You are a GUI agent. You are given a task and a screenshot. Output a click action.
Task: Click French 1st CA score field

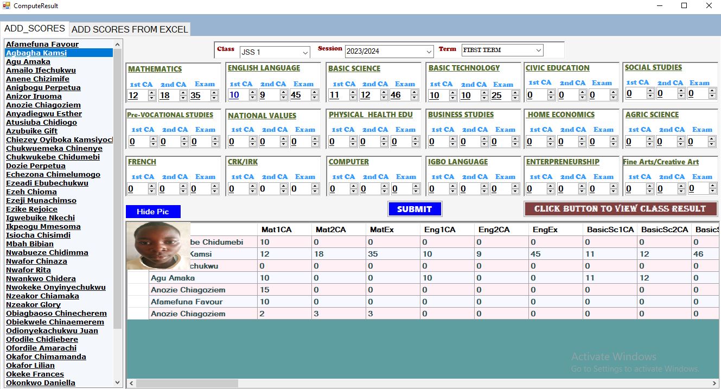pos(137,189)
